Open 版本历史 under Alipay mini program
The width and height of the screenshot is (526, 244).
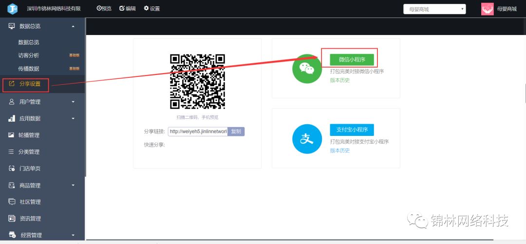340,150
